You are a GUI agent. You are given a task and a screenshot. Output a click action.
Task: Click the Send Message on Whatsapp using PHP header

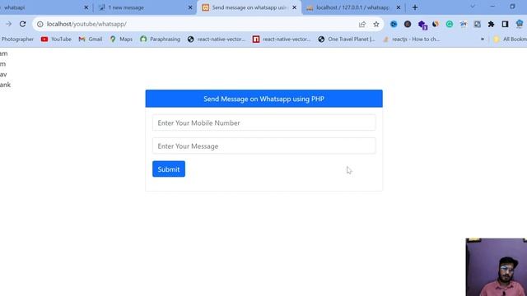263,99
